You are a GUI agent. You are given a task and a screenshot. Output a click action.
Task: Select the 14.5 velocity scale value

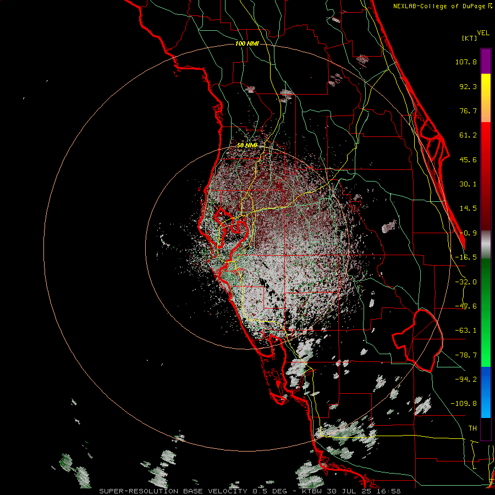(x=468, y=208)
